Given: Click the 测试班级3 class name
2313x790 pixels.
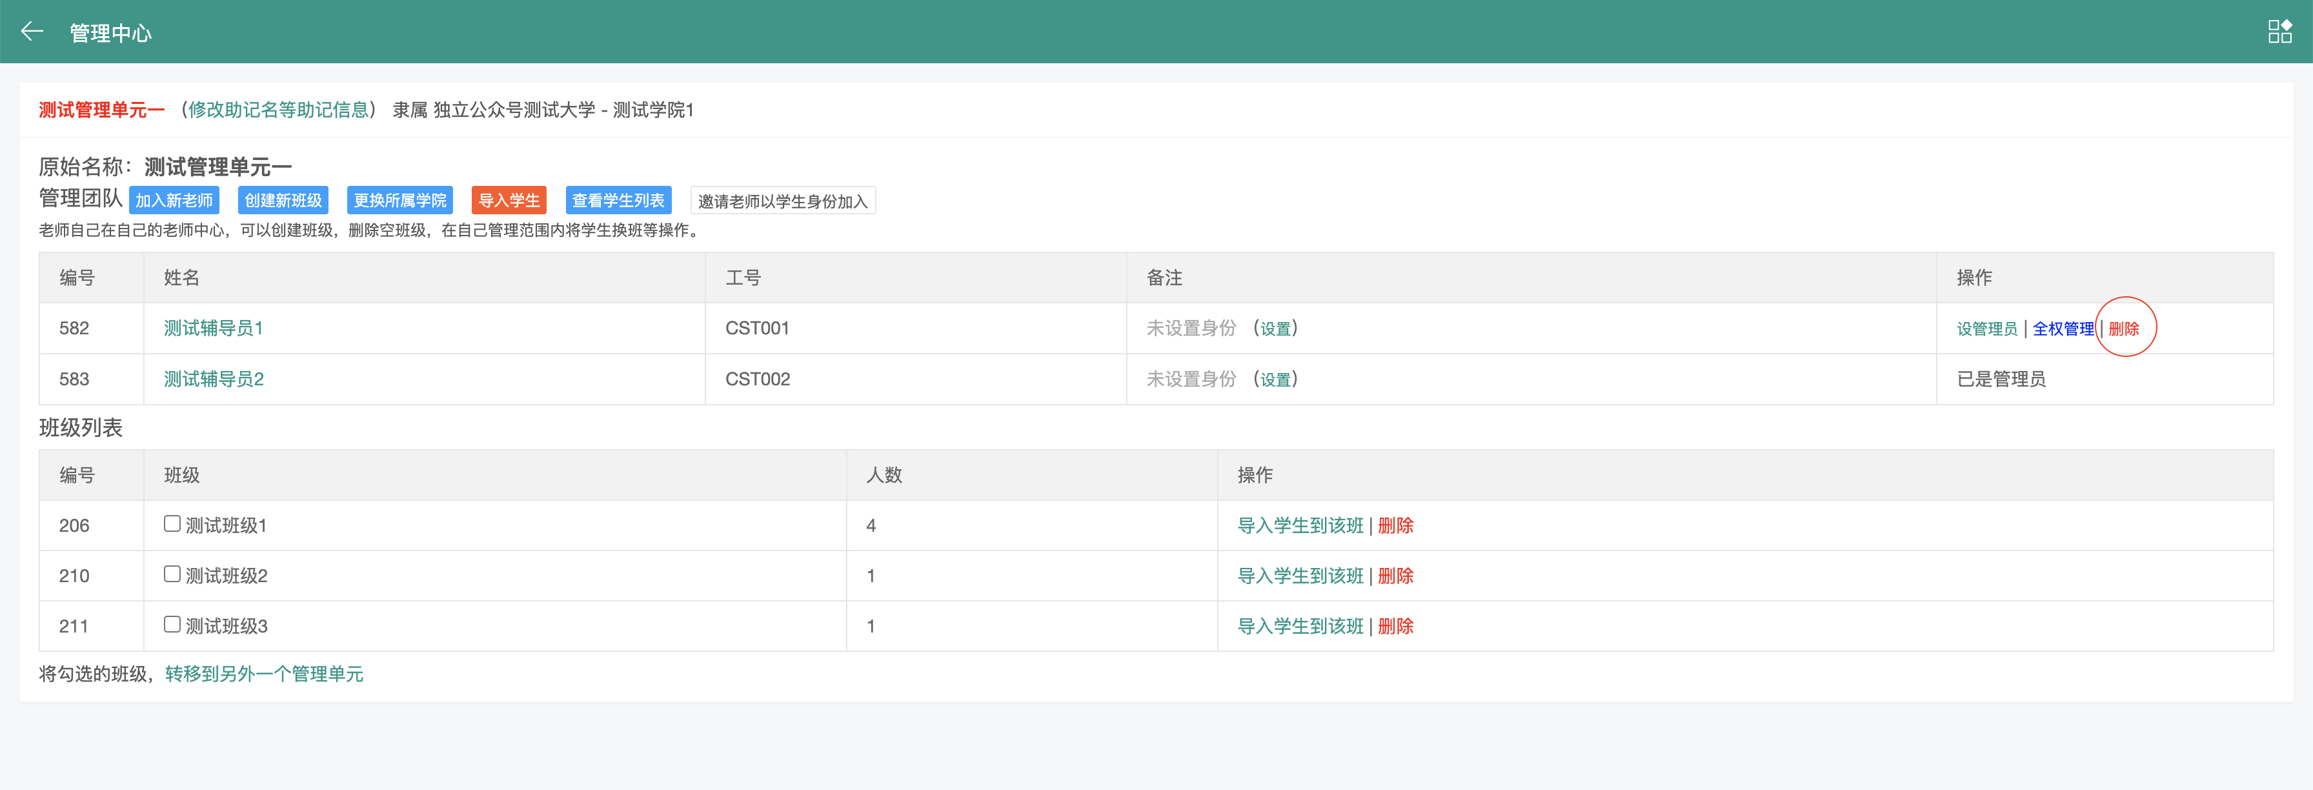Looking at the screenshot, I should click(x=227, y=625).
